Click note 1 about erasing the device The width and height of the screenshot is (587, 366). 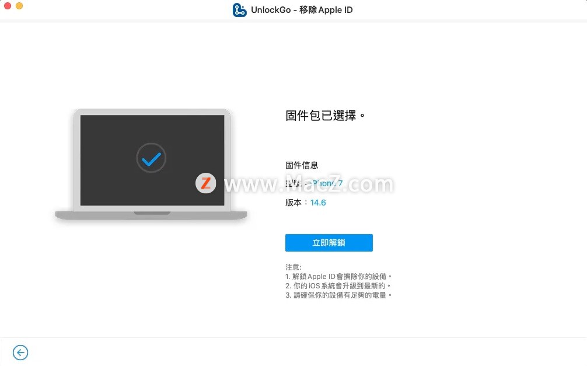pos(338,277)
